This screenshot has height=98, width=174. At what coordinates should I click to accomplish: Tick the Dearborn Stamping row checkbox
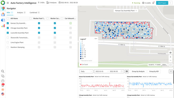(x=8, y=47)
